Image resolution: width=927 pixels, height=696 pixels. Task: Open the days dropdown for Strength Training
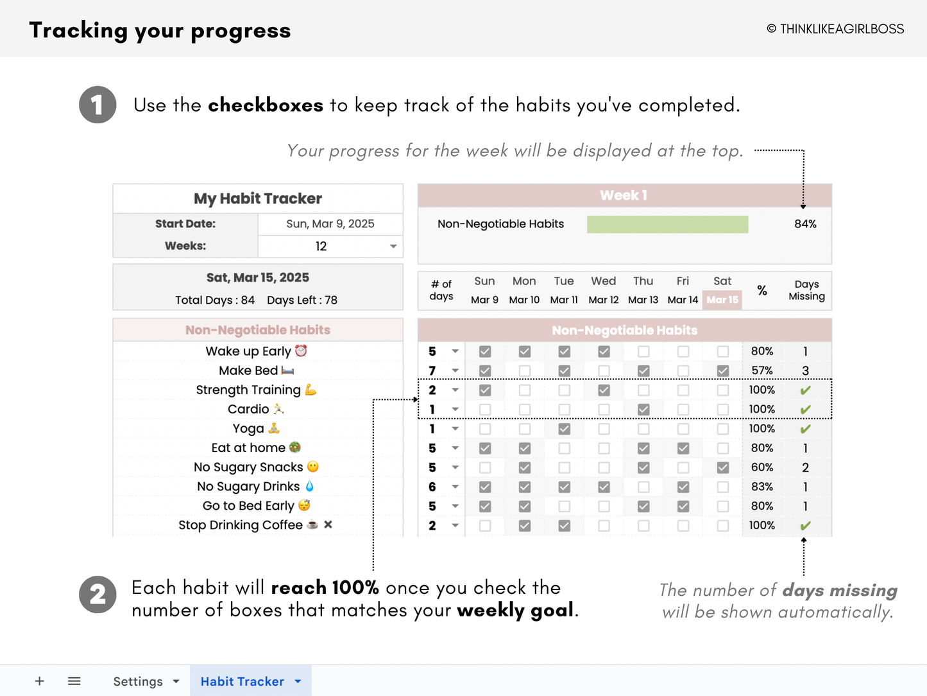(x=455, y=389)
